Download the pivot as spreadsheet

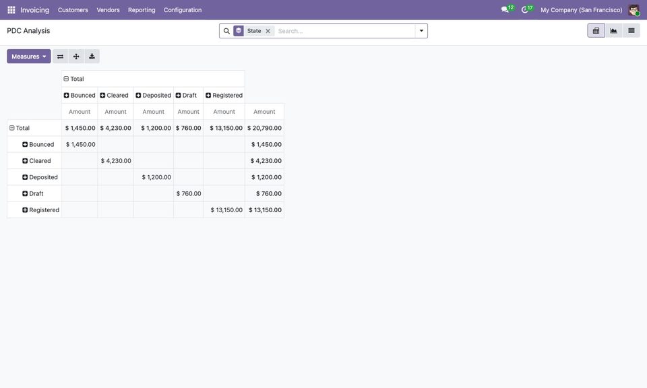coord(92,57)
